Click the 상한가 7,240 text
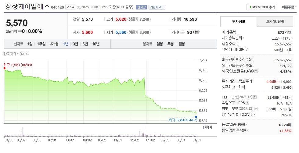 point(139,20)
